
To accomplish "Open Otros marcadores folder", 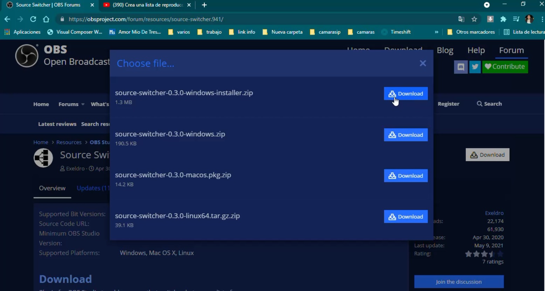I will [471, 32].
